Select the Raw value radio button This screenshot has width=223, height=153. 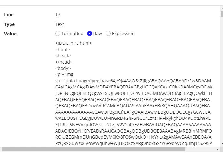(90, 34)
